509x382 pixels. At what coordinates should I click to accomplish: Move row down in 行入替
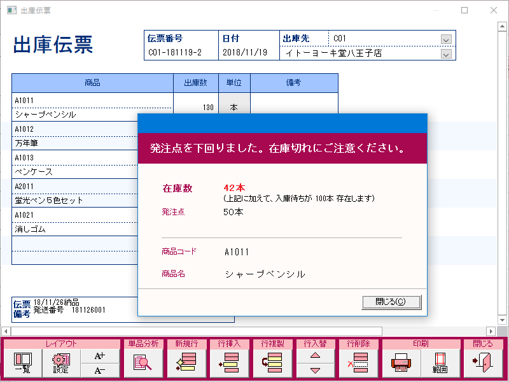coord(315,371)
